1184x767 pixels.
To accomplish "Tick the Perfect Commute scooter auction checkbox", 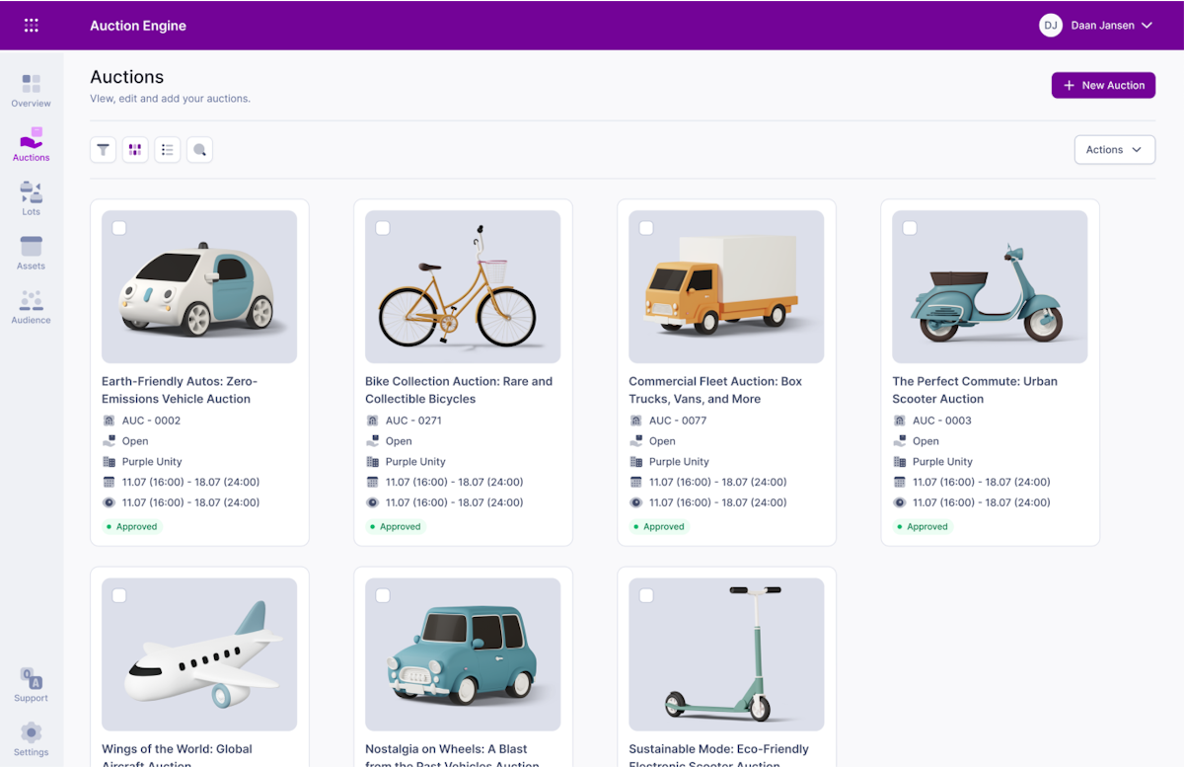I will pyautogui.click(x=910, y=227).
